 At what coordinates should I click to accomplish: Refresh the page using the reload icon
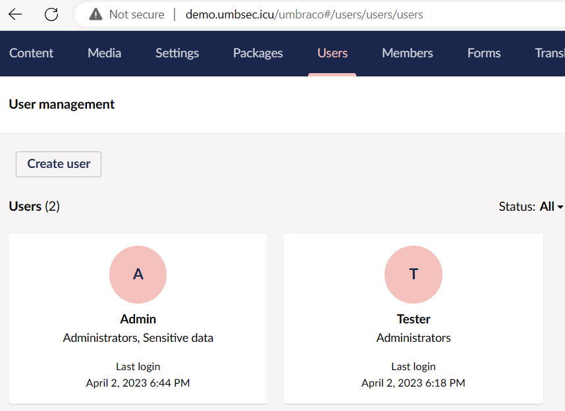tap(51, 14)
